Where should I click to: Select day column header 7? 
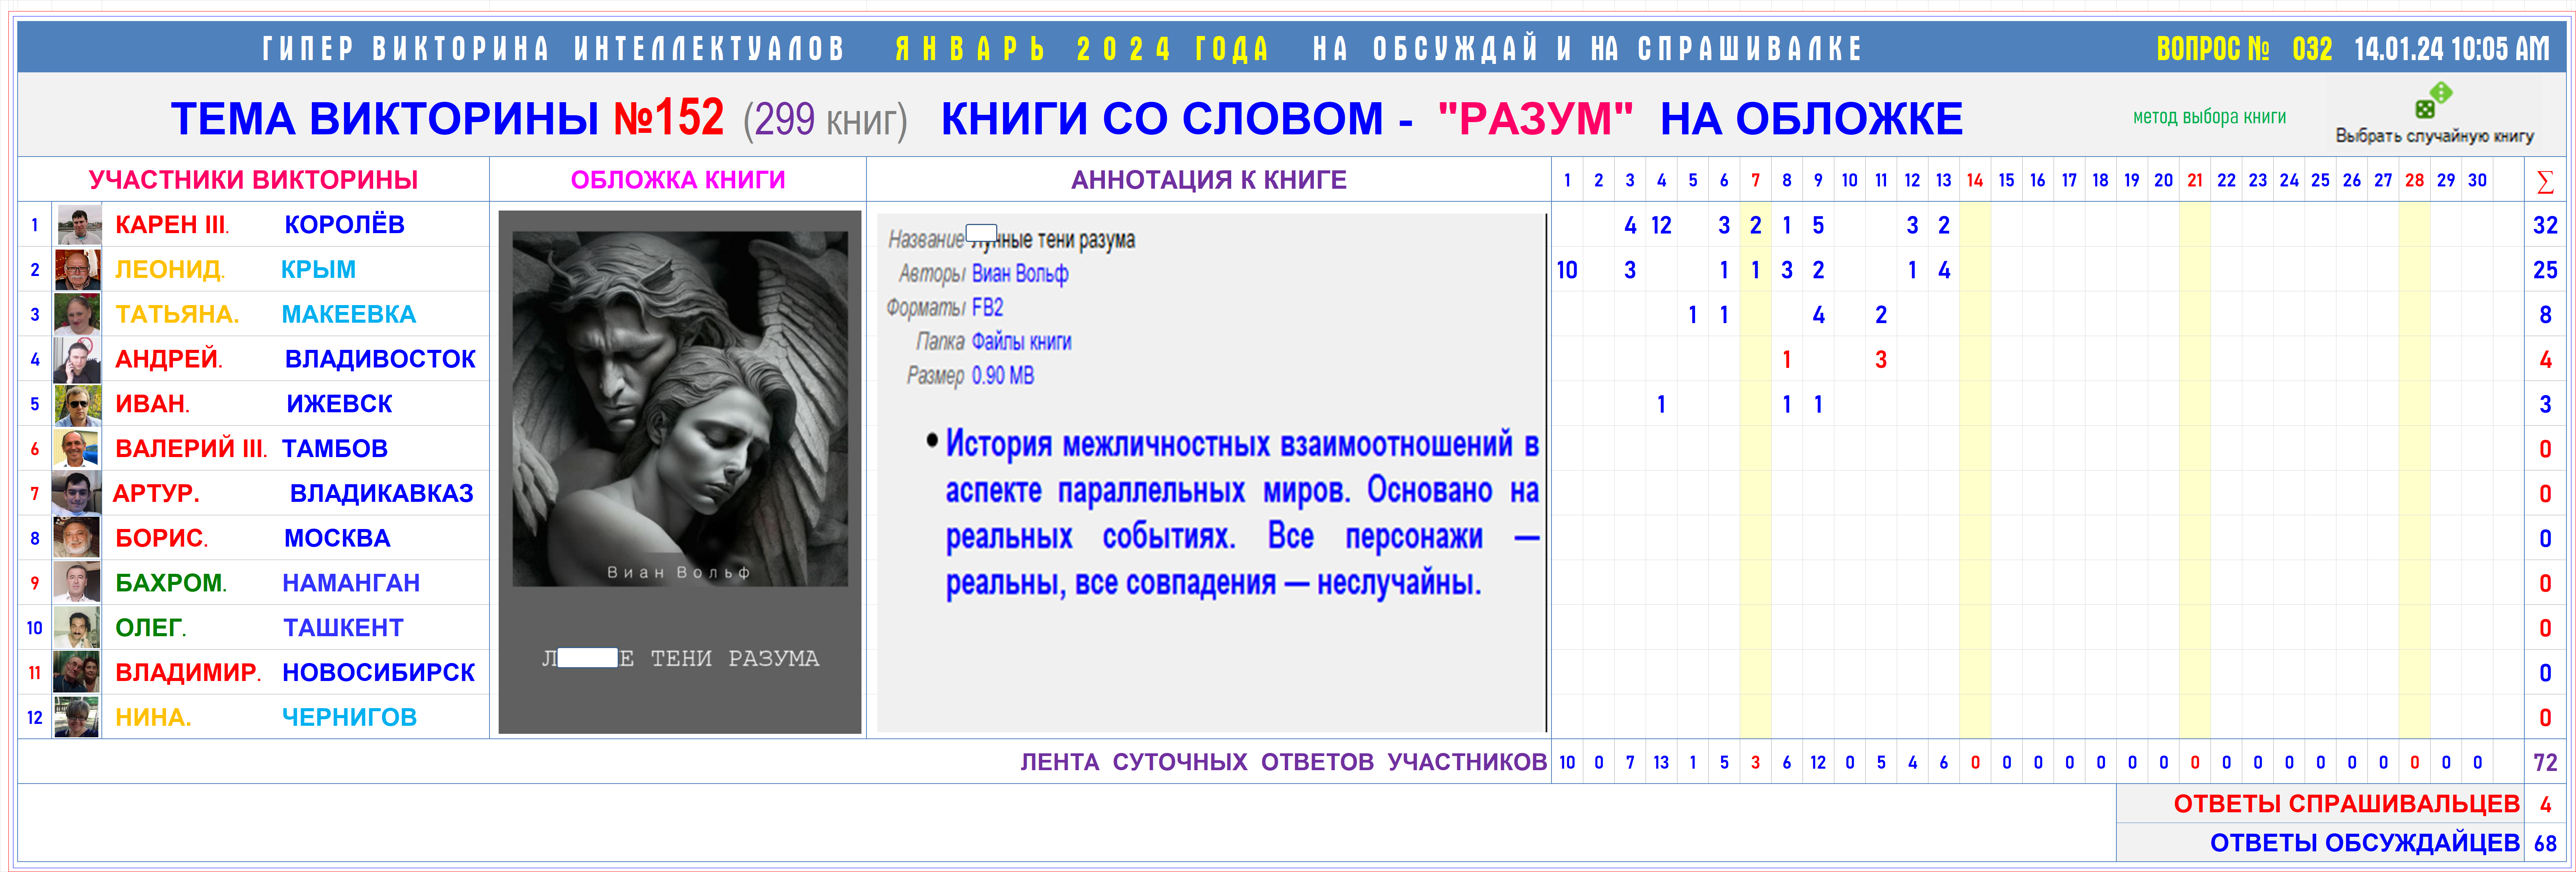(1755, 180)
